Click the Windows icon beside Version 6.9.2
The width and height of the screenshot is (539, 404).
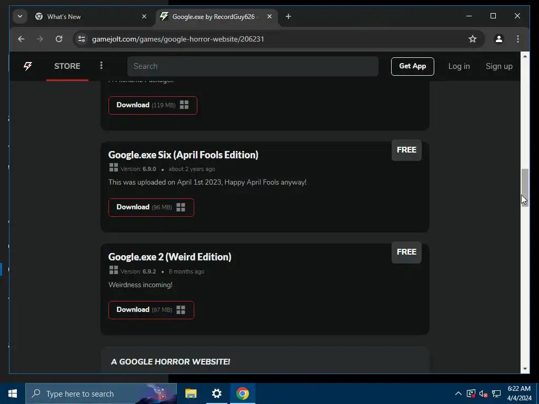tap(114, 270)
